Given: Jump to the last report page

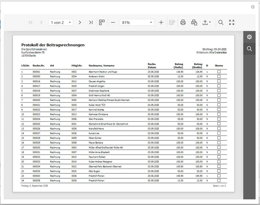Looking at the screenshot, I should (91, 22).
